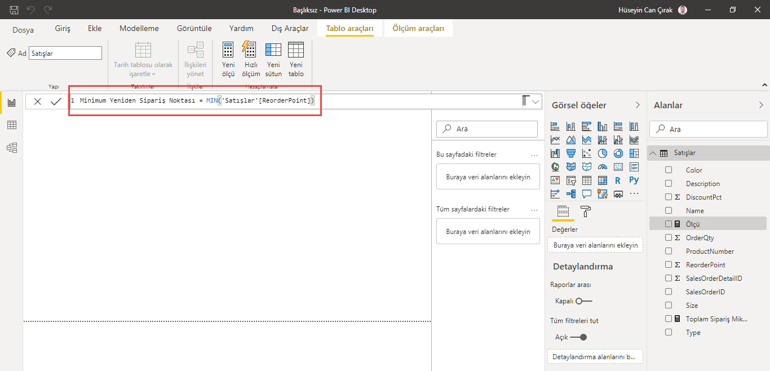This screenshot has width=770, height=371.
Task: Cancel the formula with the X icon
Action: tap(38, 101)
